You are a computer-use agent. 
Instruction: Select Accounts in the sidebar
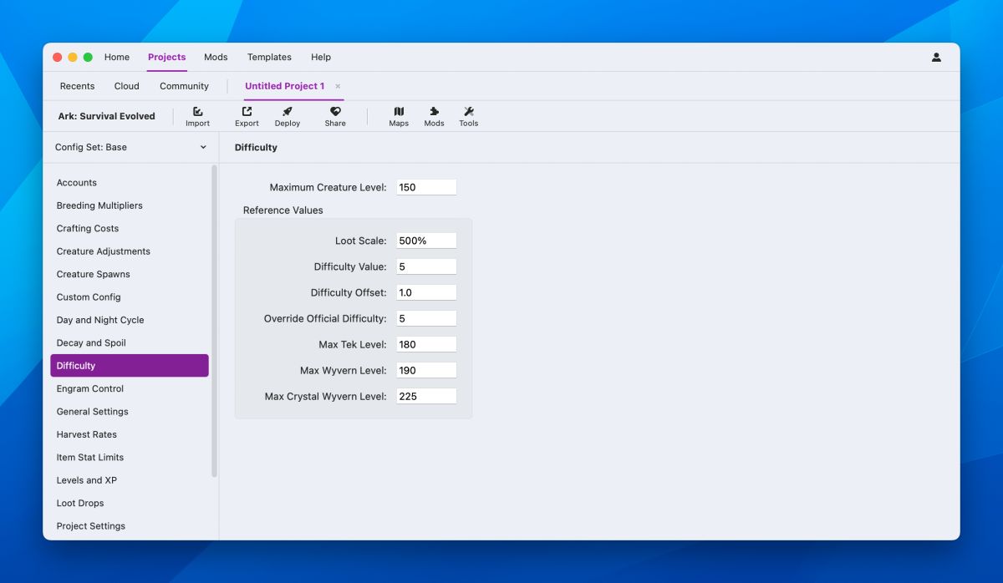[x=130, y=183]
